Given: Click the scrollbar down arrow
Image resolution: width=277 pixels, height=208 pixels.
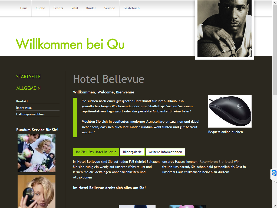Looking at the screenshot, I should (275, 206).
